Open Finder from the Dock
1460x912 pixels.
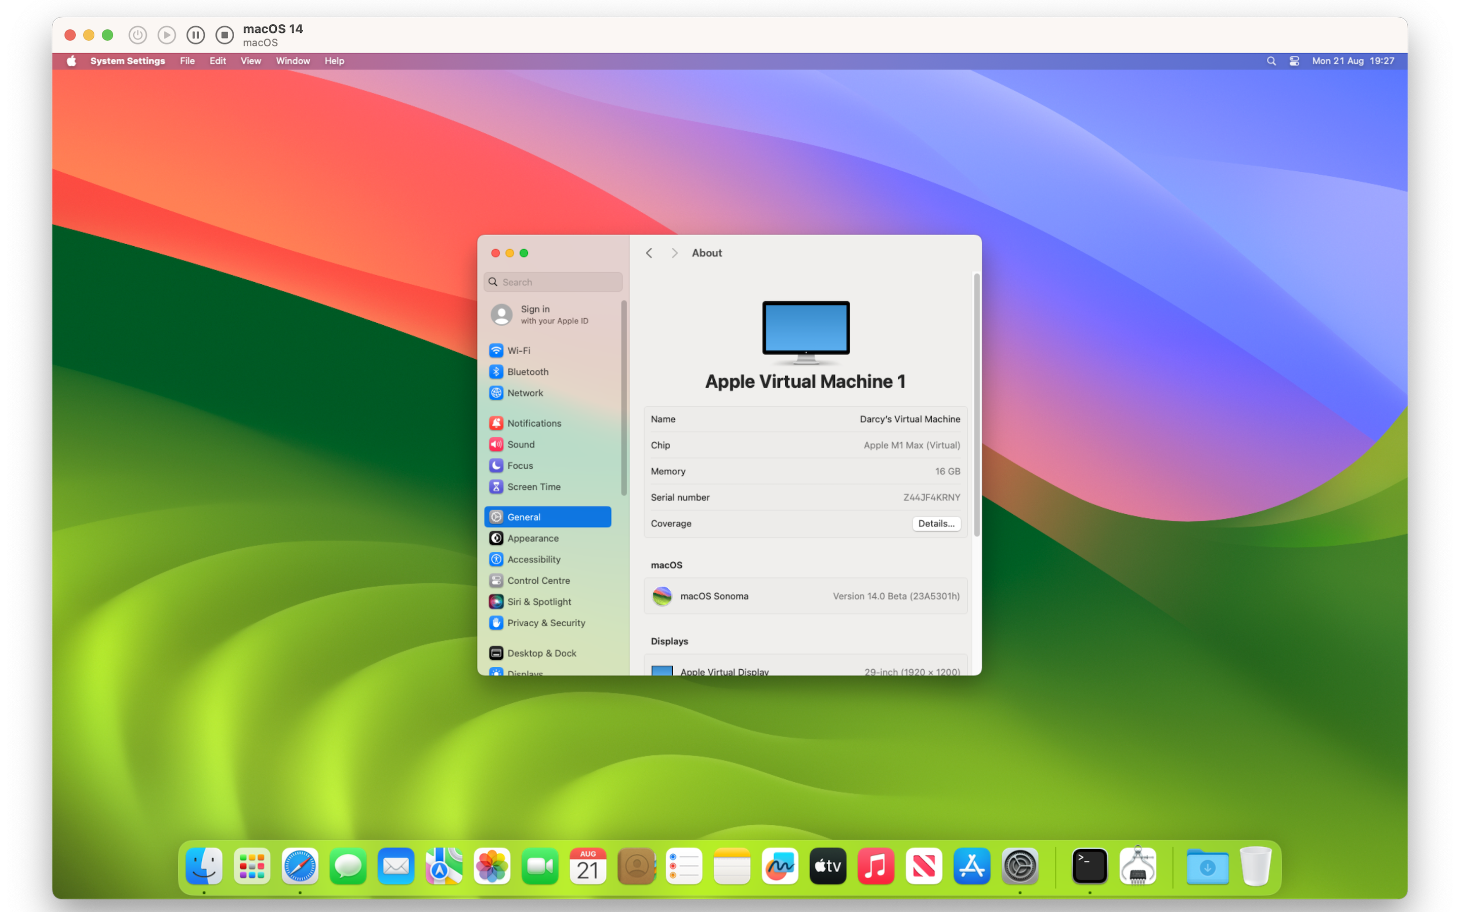204,866
